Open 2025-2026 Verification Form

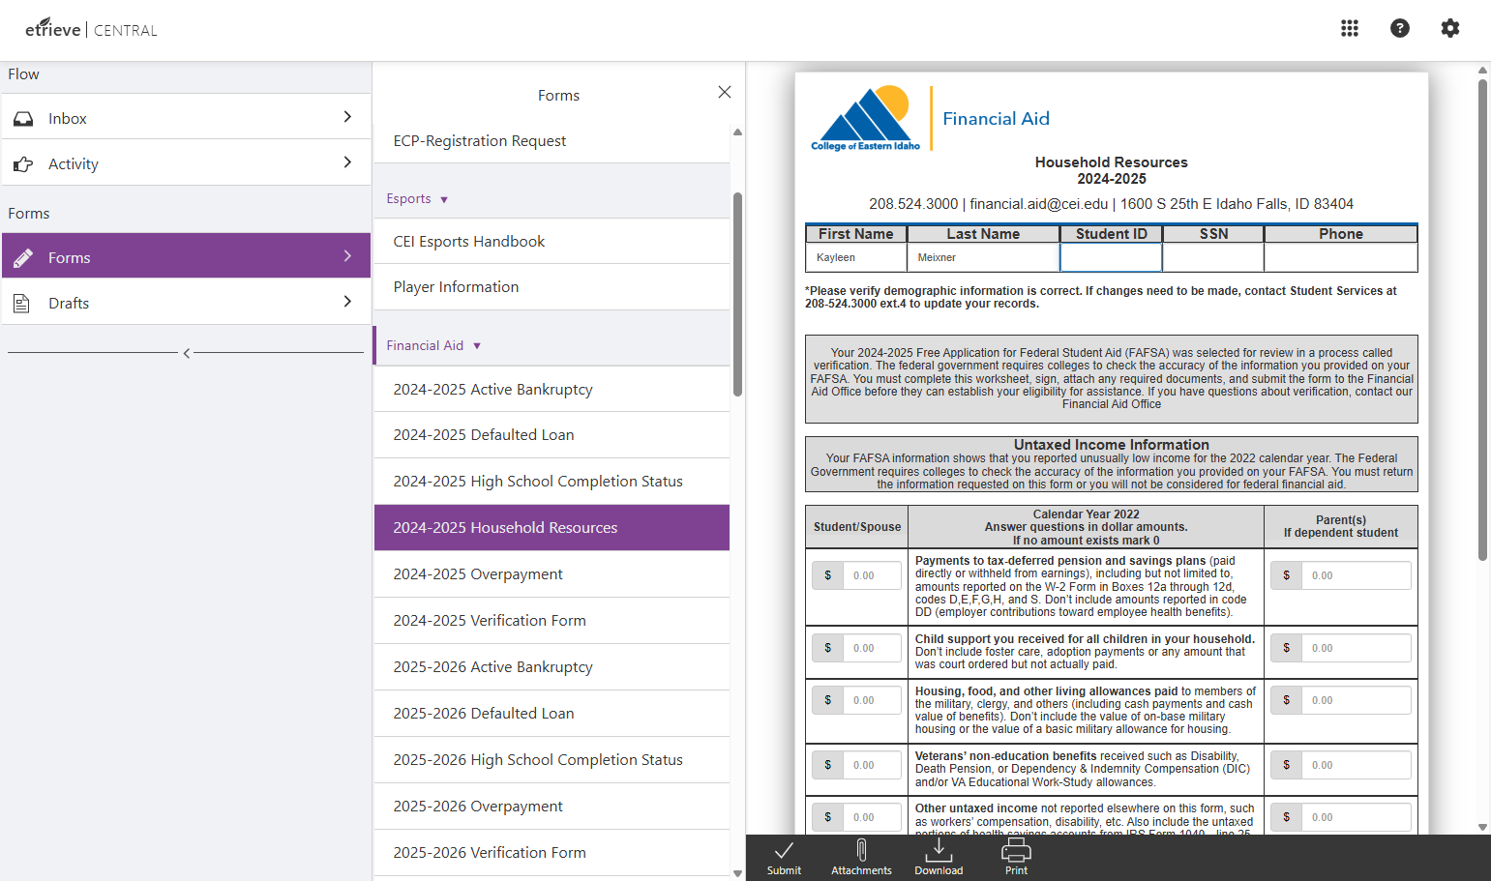[552, 853]
